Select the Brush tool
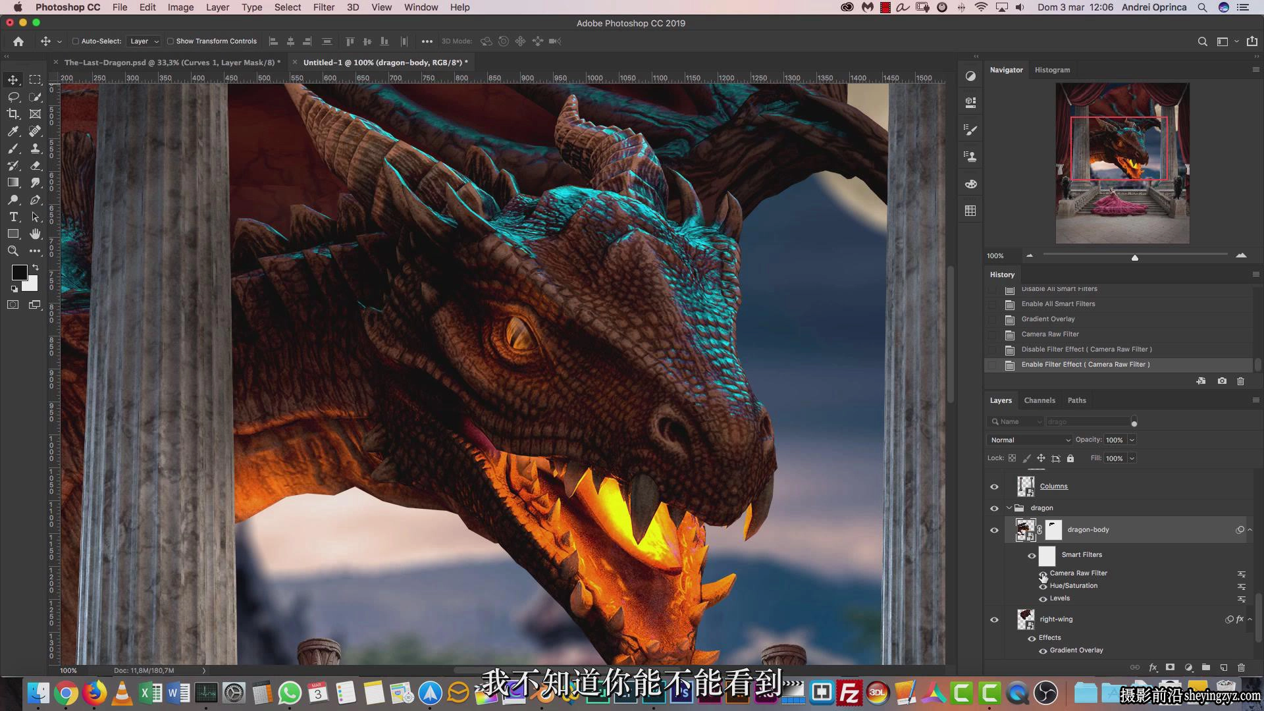Viewport: 1264px width, 711px height. (13, 148)
